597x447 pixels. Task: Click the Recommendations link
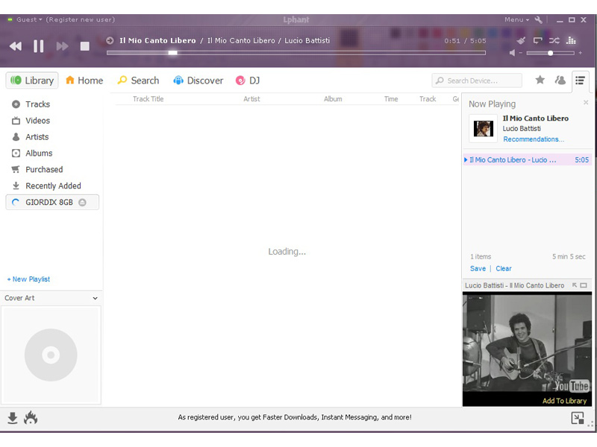point(533,139)
